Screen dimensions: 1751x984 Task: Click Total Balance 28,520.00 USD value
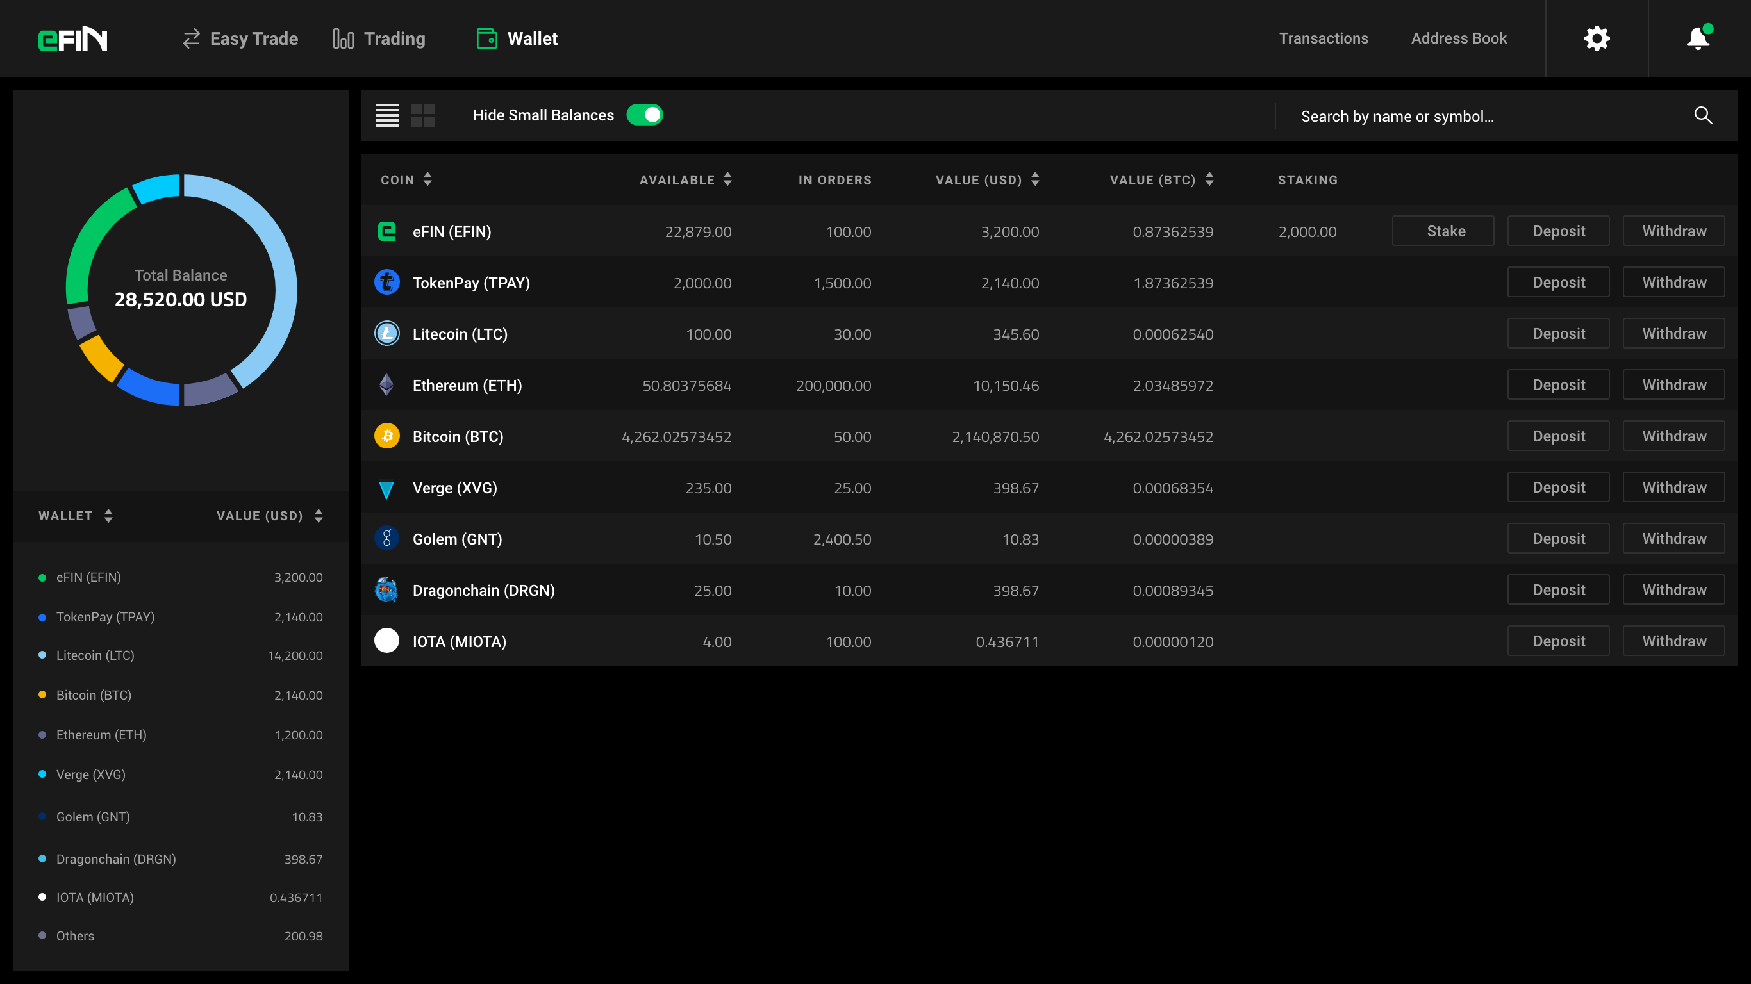pyautogui.click(x=181, y=300)
